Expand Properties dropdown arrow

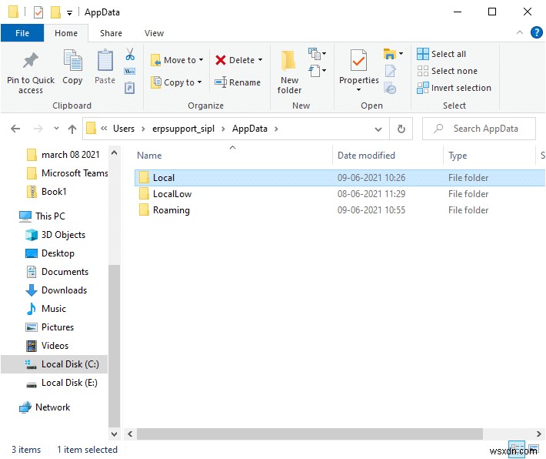click(358, 90)
